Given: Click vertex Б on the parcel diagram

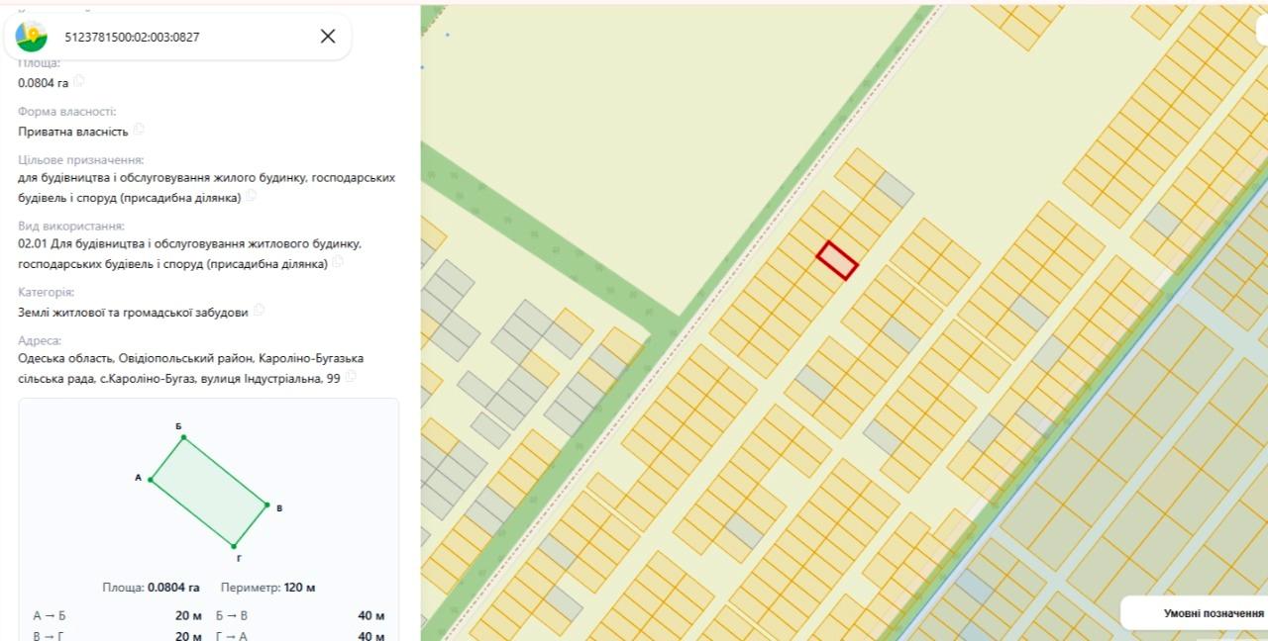Looking at the screenshot, I should pyautogui.click(x=183, y=437).
